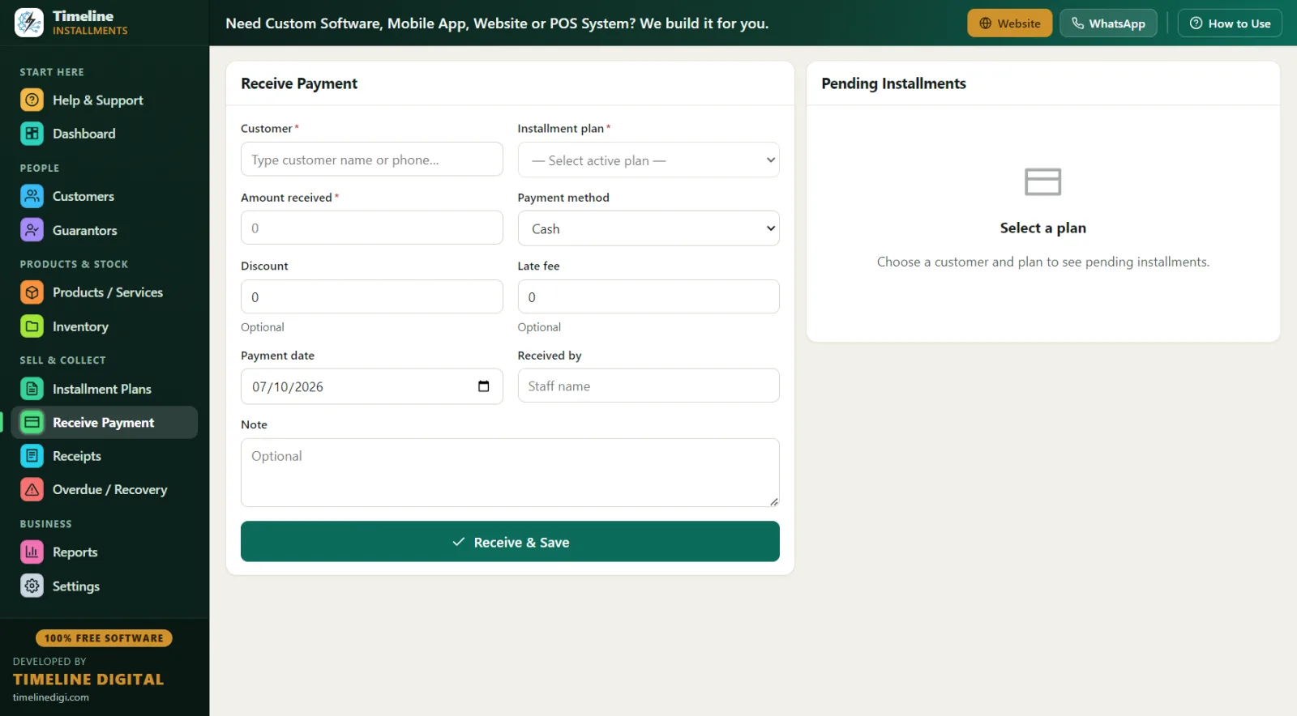Screen dimensions: 1297x716
Task: Focus the Amount received field
Action: click(x=372, y=228)
